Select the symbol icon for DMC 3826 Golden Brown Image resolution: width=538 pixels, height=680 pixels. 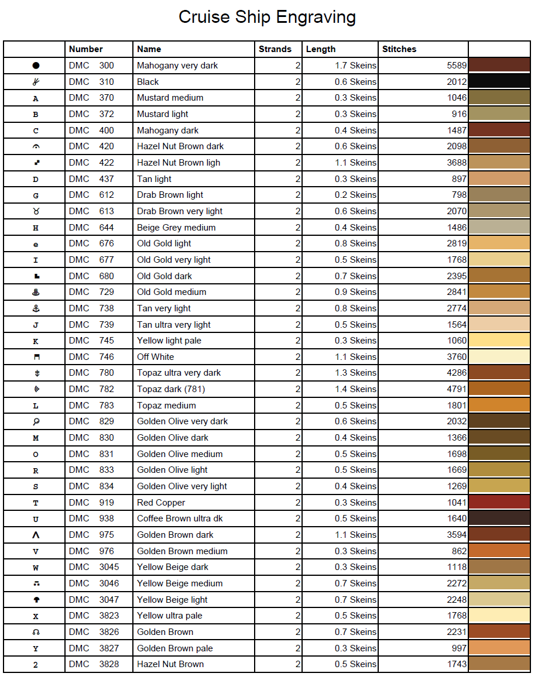[x=36, y=632]
